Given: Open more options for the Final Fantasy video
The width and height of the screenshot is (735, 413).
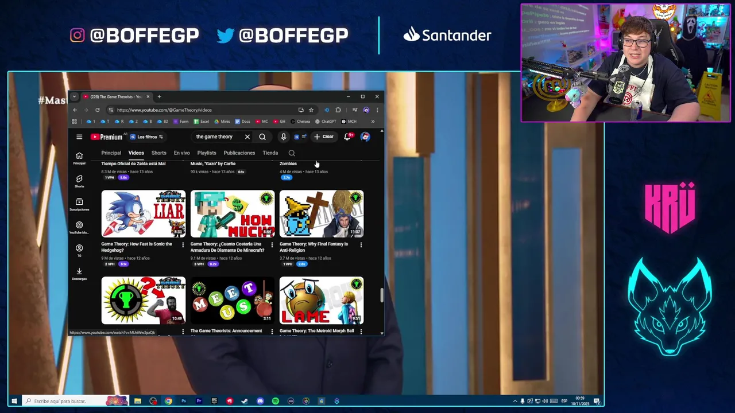Looking at the screenshot, I should click(361, 245).
